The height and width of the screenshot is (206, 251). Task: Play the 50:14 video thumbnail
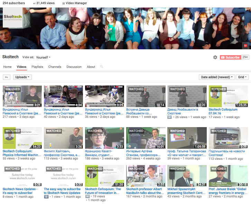tap(146, 96)
